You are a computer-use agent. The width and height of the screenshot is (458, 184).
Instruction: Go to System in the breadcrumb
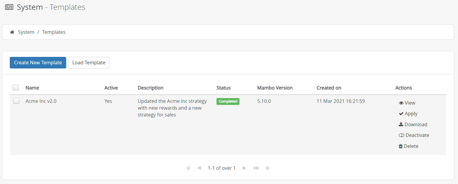click(26, 32)
